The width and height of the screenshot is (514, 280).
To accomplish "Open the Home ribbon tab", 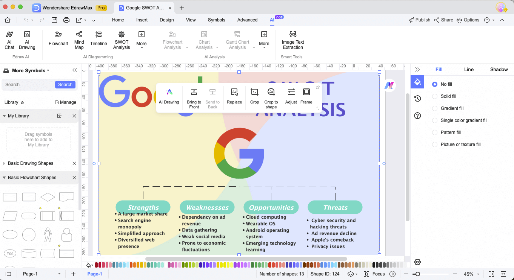I will tap(118, 20).
